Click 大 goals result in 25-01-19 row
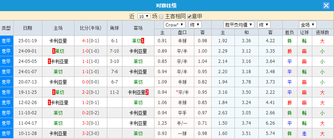Viewport: 334px width, 139px height. coord(323,41)
